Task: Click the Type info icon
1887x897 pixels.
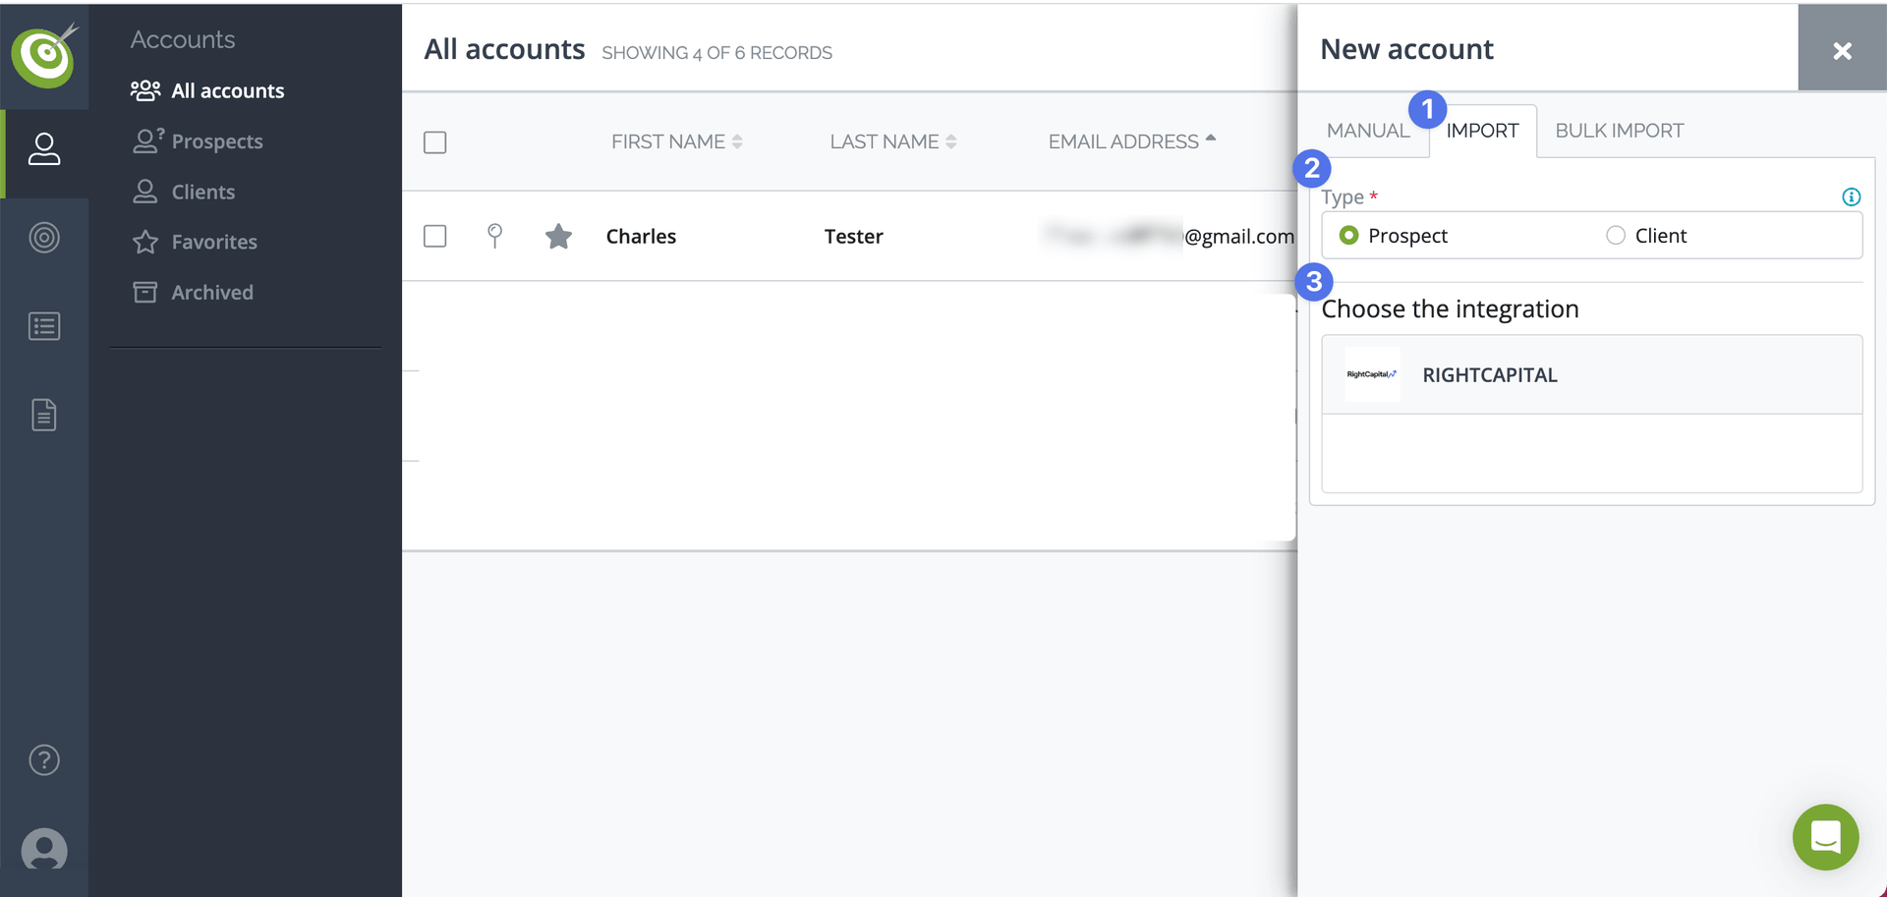Action: pos(1851,197)
